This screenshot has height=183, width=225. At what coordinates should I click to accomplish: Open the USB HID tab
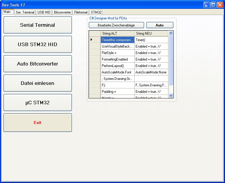coord(44,12)
